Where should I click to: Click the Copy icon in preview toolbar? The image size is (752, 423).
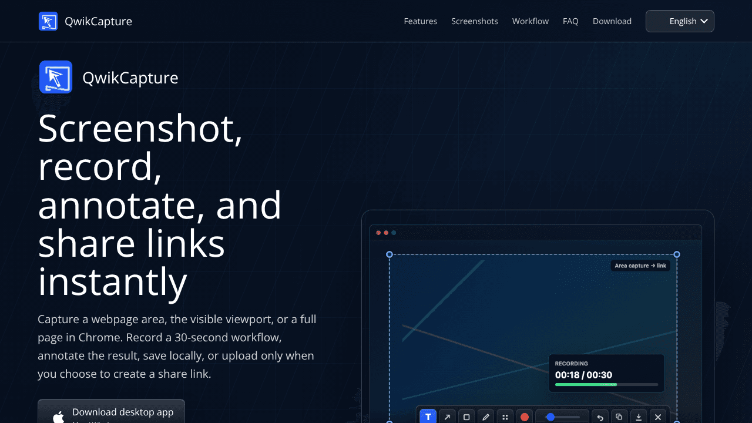pyautogui.click(x=619, y=417)
